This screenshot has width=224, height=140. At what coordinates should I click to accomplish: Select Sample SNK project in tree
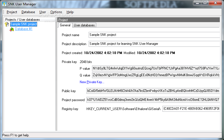click(x=24, y=24)
